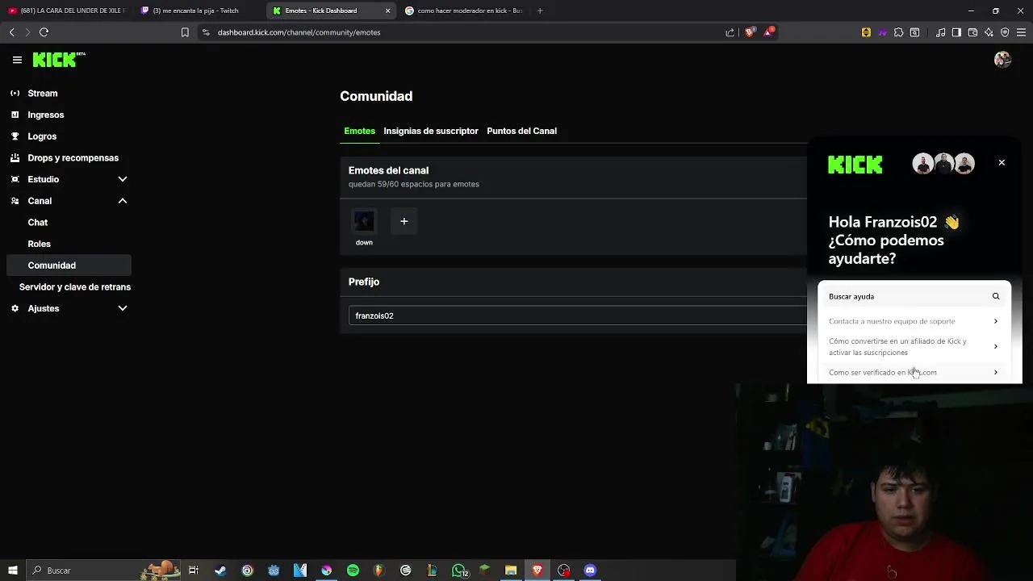The image size is (1033, 581).
Task: Open WhatsApp from the taskbar
Action: (459, 571)
